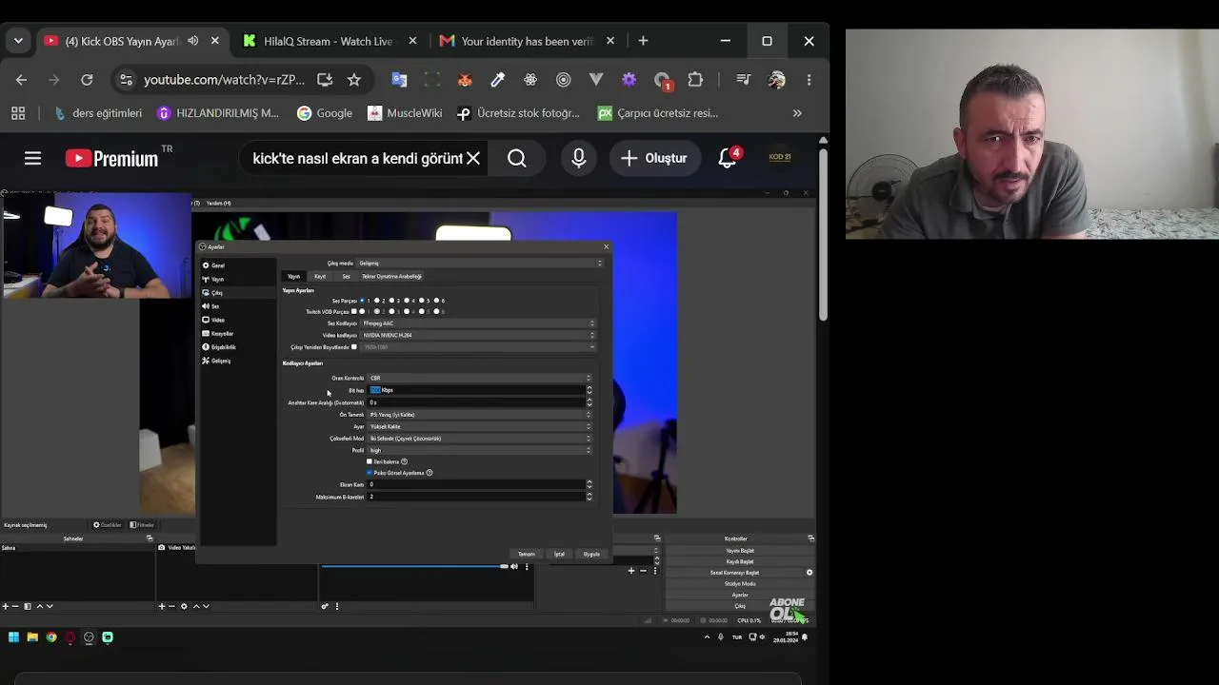1219x685 pixels.
Task: Open File Explorer from the taskbar
Action: (x=32, y=637)
